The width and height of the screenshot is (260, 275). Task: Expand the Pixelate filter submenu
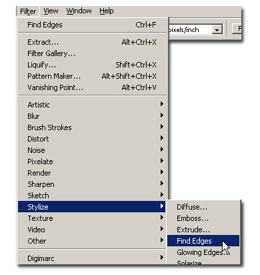pyautogui.click(x=93, y=162)
